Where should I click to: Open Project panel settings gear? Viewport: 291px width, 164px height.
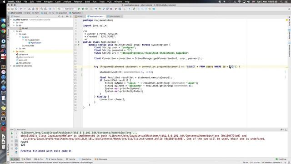coord(67,16)
